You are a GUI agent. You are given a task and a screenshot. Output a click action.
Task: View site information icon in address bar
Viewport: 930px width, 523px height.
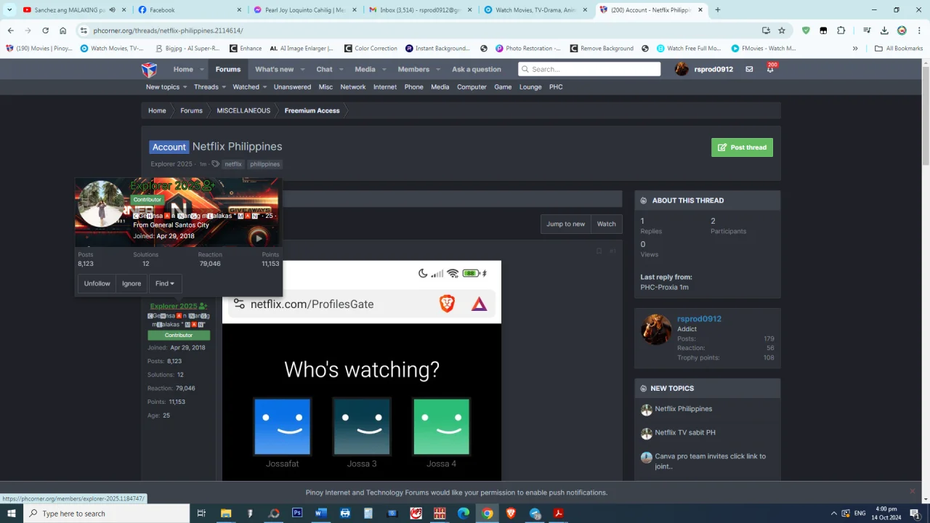pos(84,31)
